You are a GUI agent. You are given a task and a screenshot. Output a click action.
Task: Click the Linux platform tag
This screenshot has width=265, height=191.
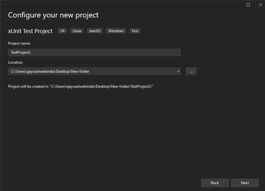pos(77,31)
